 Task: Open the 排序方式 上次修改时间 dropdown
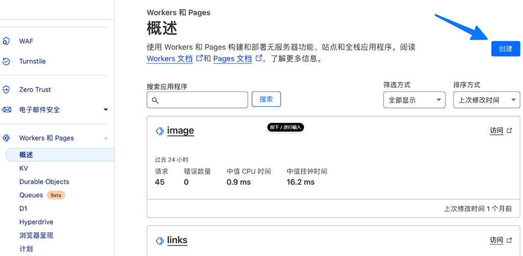click(x=486, y=100)
